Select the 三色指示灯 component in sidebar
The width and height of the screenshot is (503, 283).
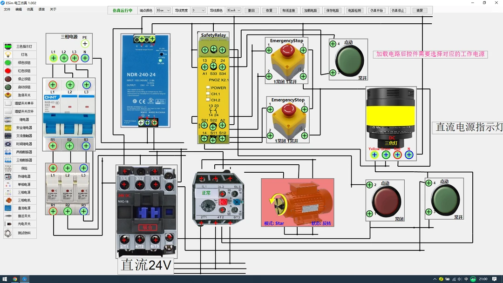tap(20, 47)
